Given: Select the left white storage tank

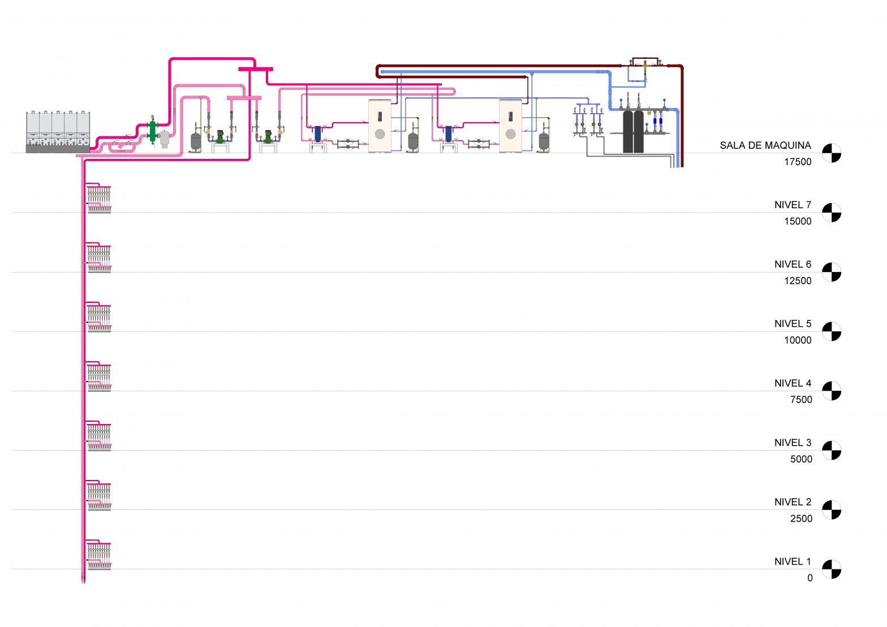Looking at the screenshot, I should 380,126.
